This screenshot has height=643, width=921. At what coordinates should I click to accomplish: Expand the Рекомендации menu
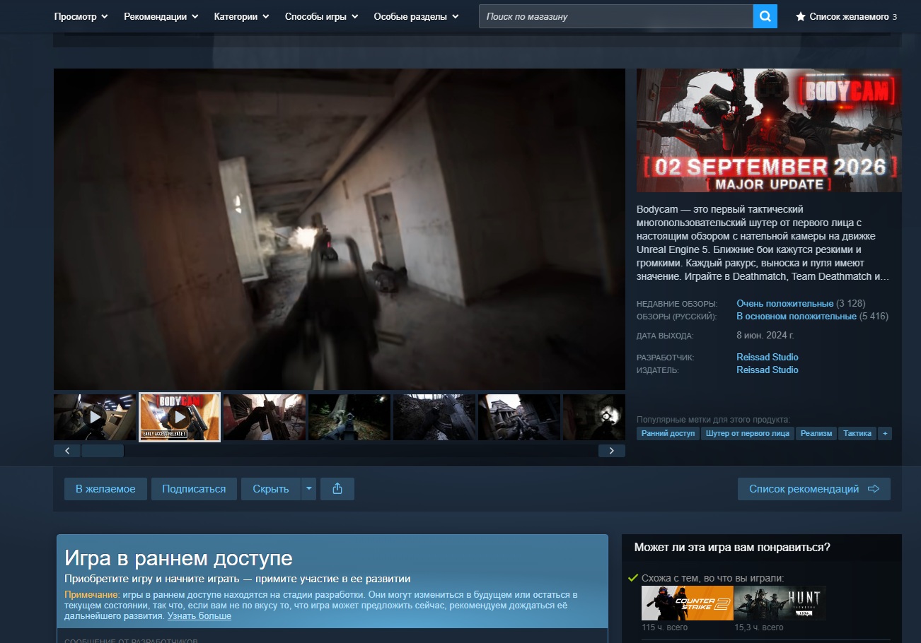click(161, 16)
